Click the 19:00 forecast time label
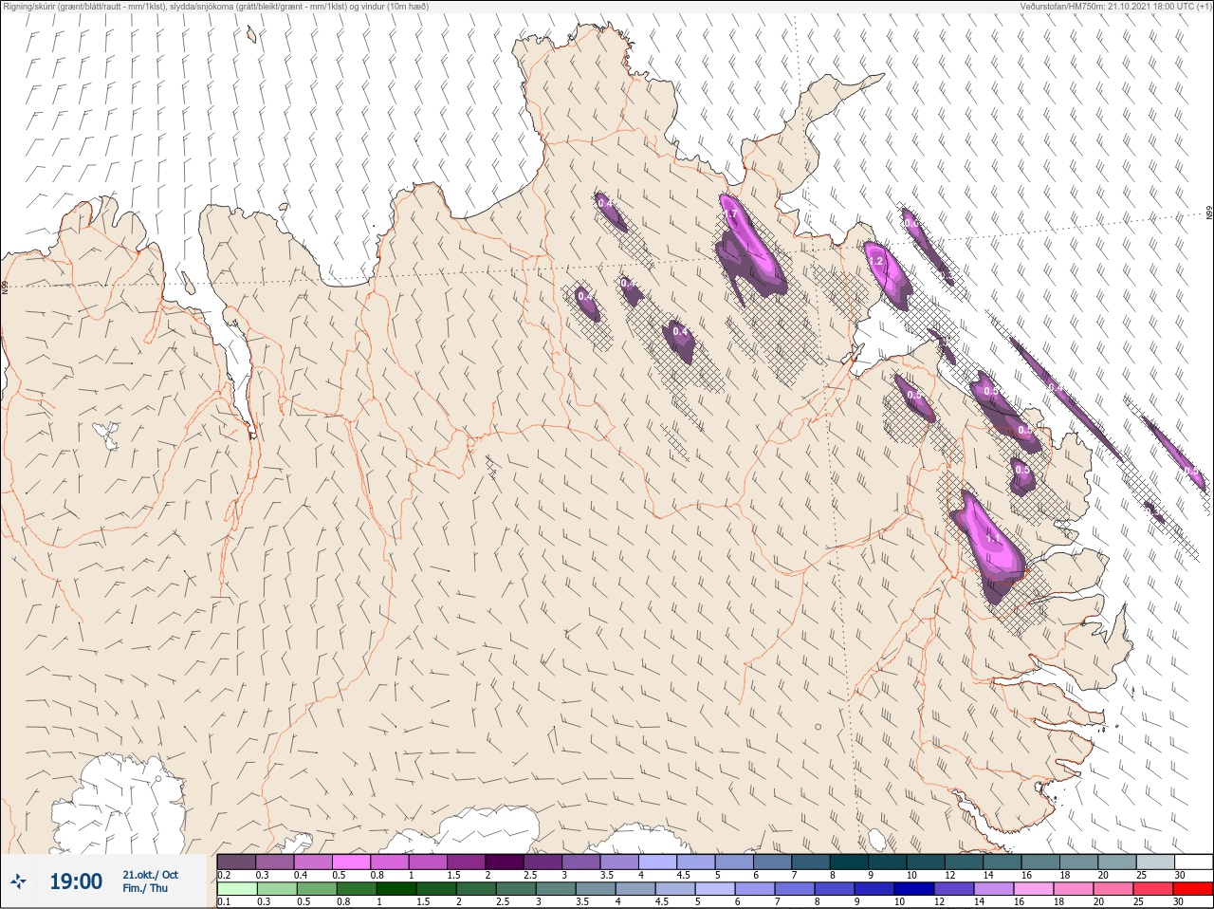This screenshot has width=1214, height=909. pyautogui.click(x=76, y=881)
